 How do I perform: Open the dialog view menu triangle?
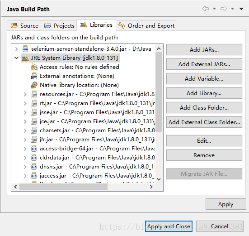click(241, 9)
